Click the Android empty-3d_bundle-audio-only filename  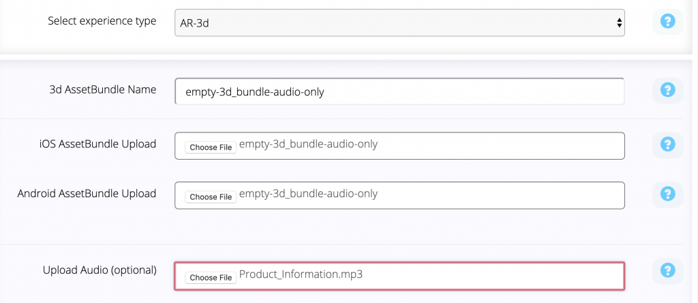pos(309,194)
